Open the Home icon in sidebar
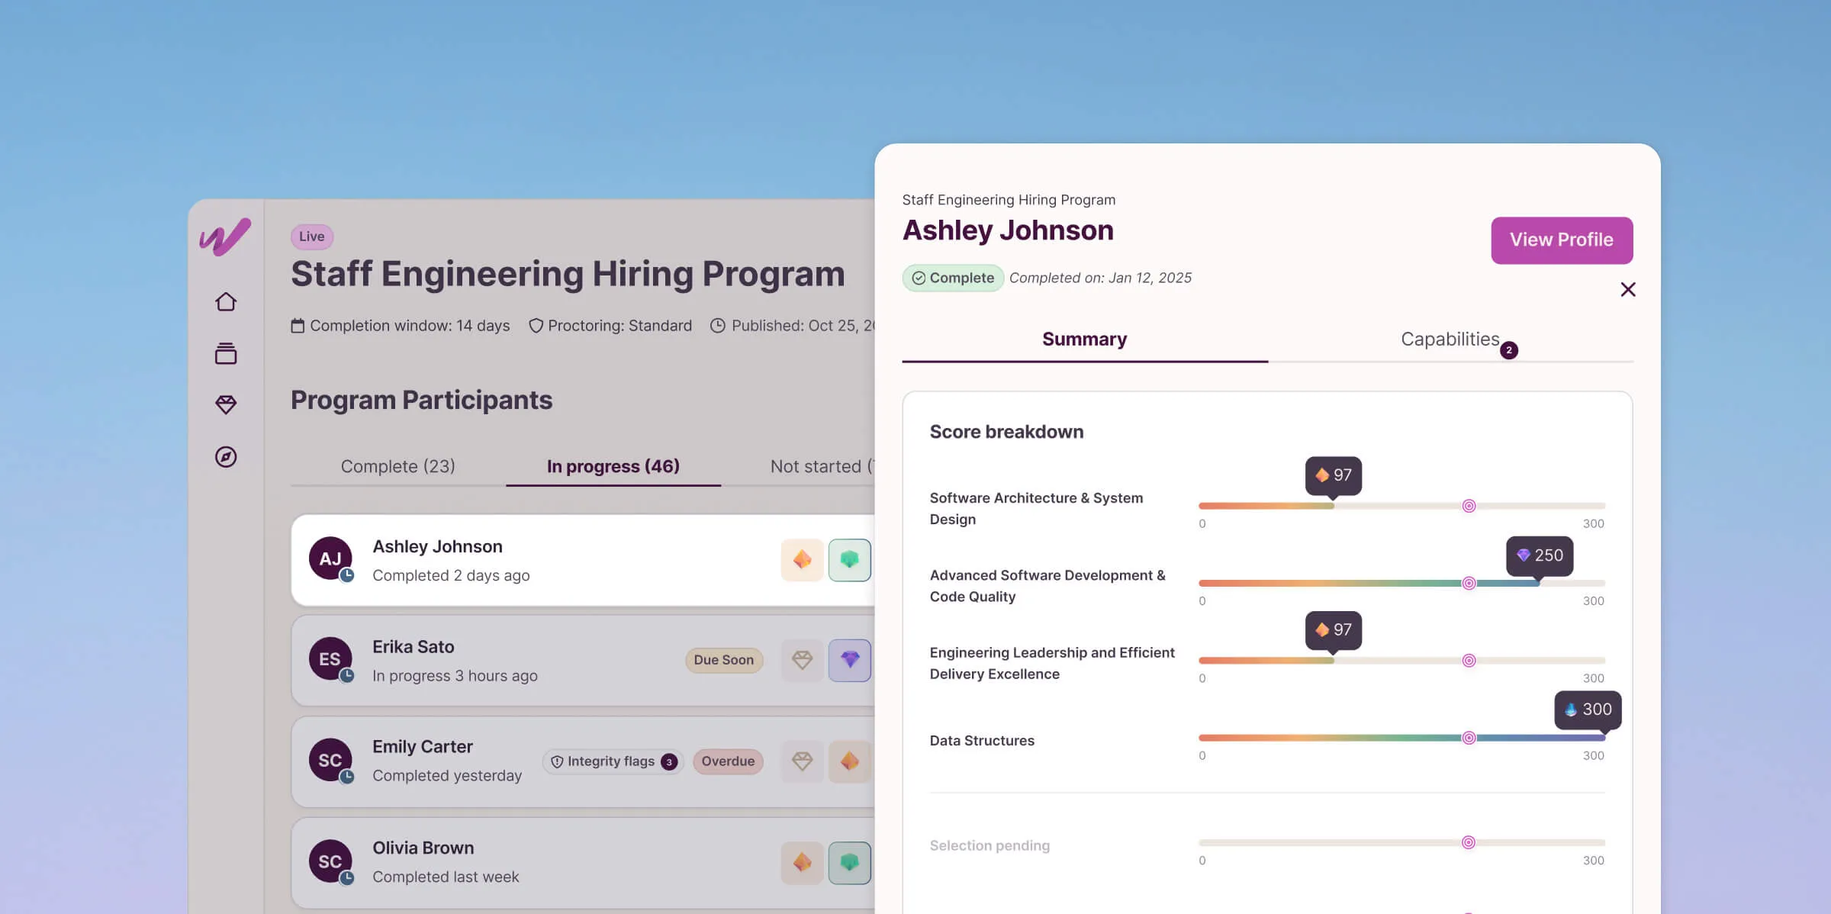 click(226, 302)
